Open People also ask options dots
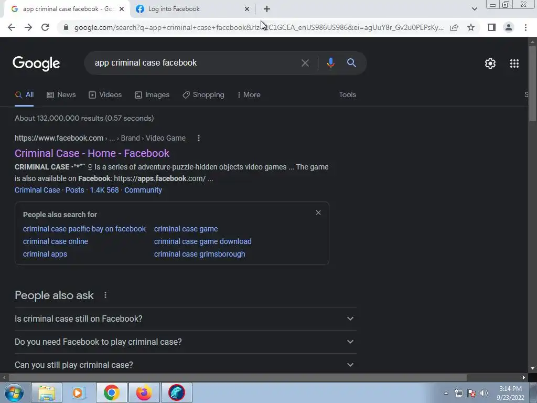The height and width of the screenshot is (403, 537). (105, 295)
